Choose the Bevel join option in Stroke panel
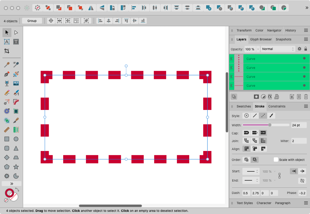The image size is (310, 214). (255, 141)
